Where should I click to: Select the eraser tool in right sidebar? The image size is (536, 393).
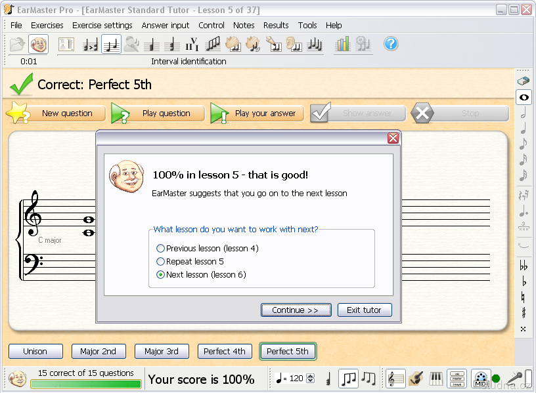coord(524,81)
